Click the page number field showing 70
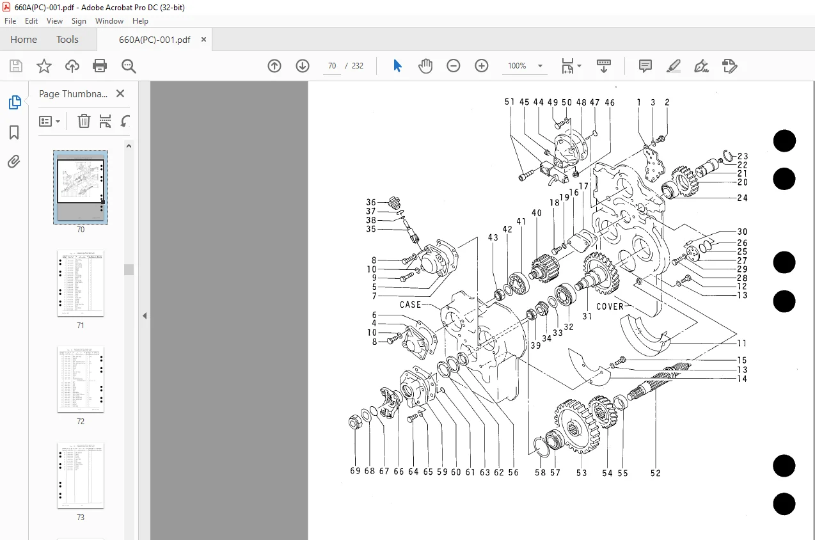Screen dimensions: 815x540 point(332,66)
